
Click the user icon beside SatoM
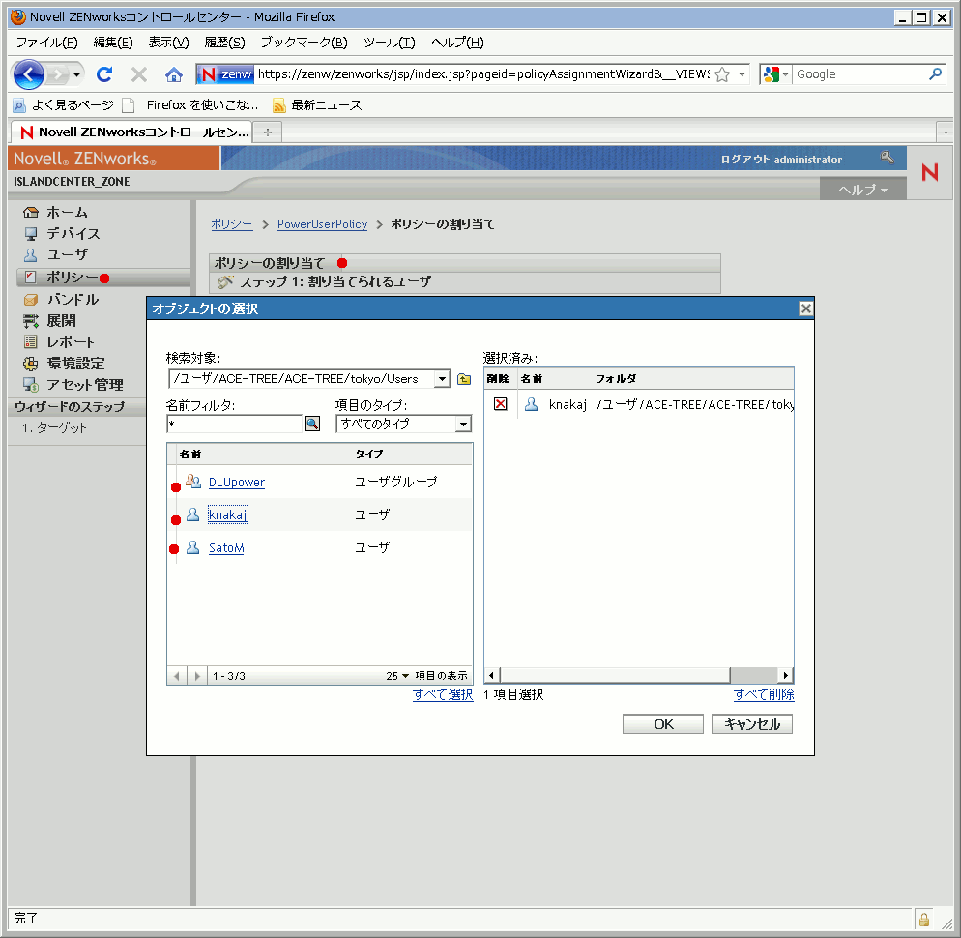point(193,547)
